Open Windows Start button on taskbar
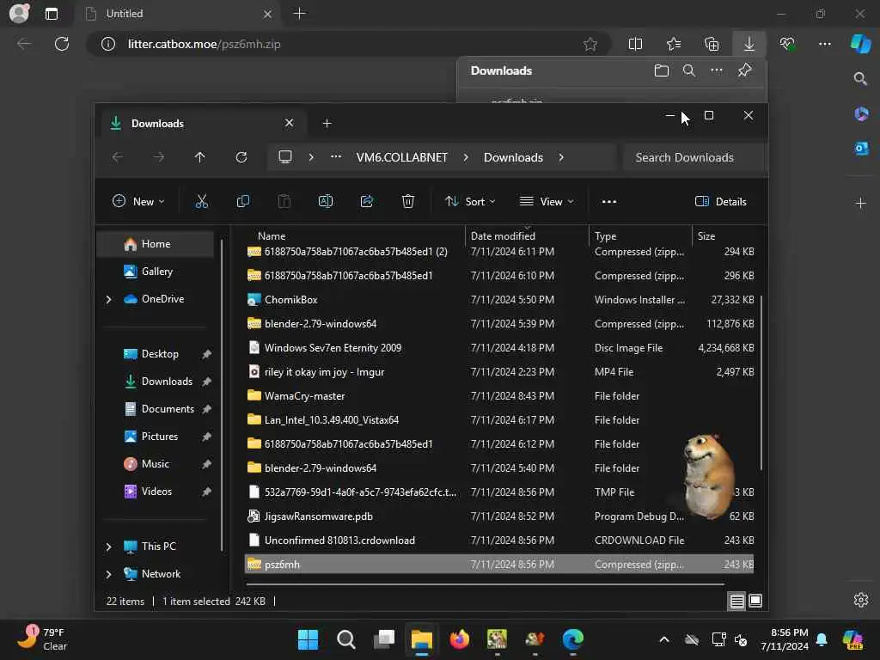This screenshot has width=880, height=660. (308, 639)
